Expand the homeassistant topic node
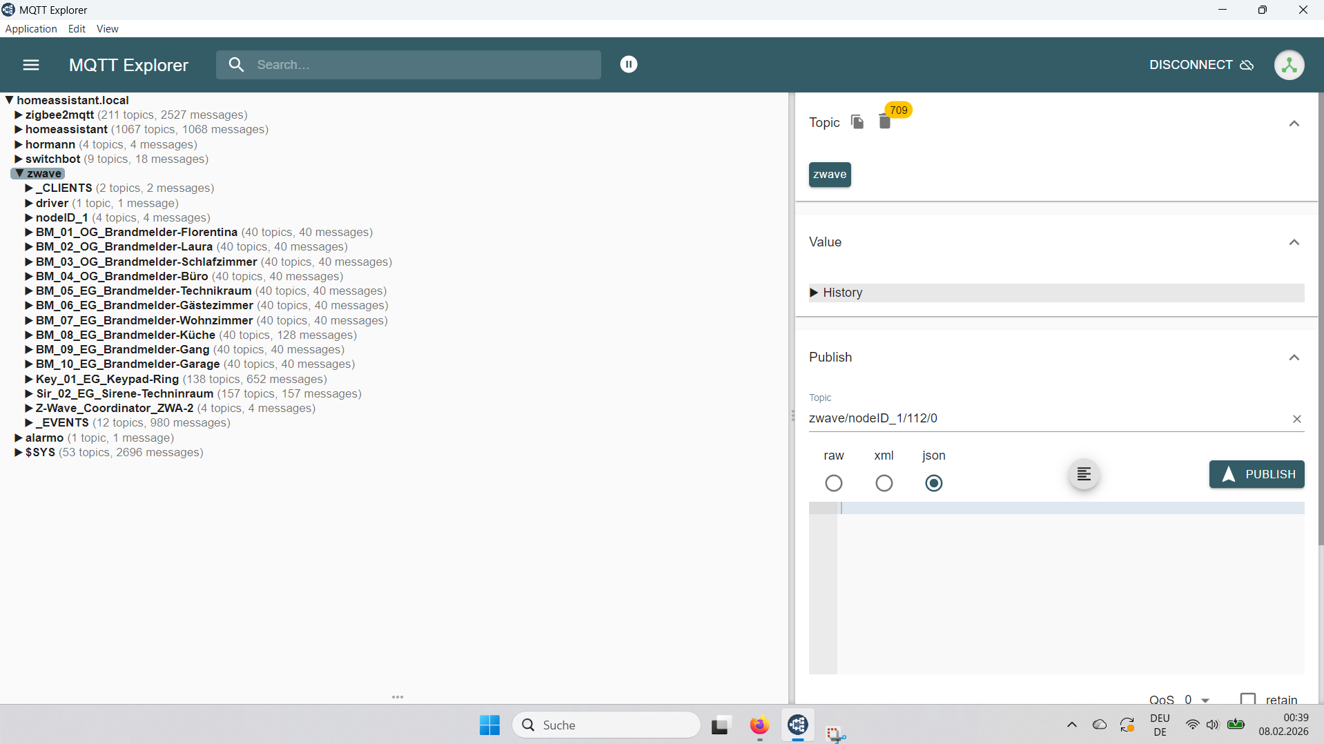Image resolution: width=1324 pixels, height=744 pixels. [x=19, y=130]
